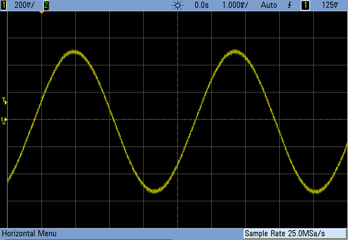Click the Auto trigger mode indicator

point(268,5)
